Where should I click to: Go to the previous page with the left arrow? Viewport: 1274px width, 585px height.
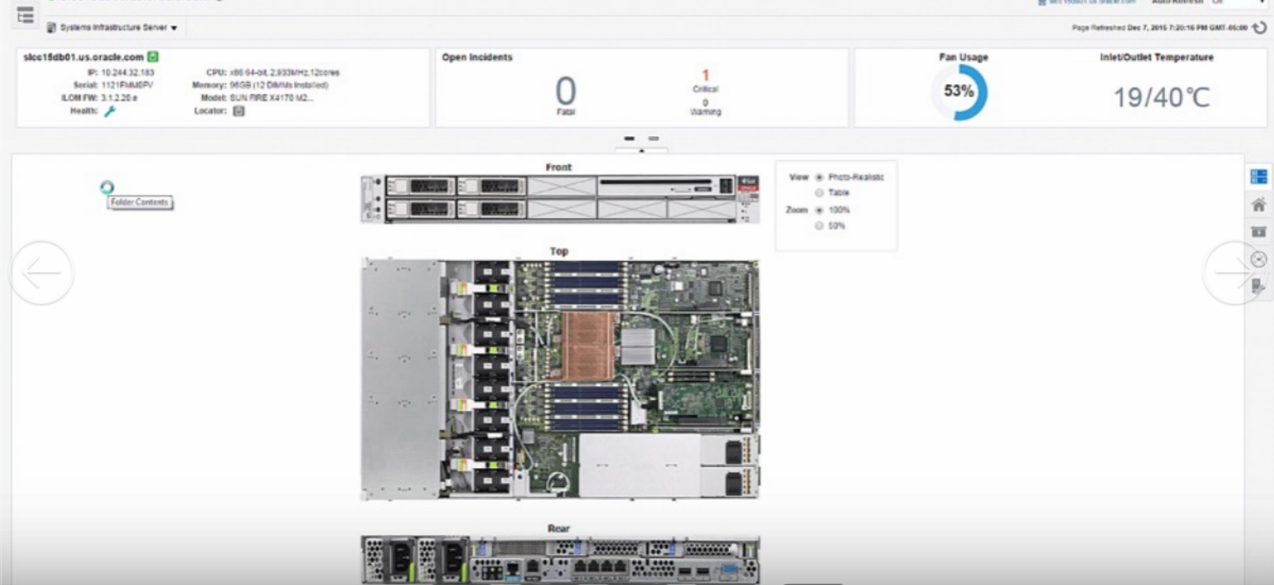point(42,273)
